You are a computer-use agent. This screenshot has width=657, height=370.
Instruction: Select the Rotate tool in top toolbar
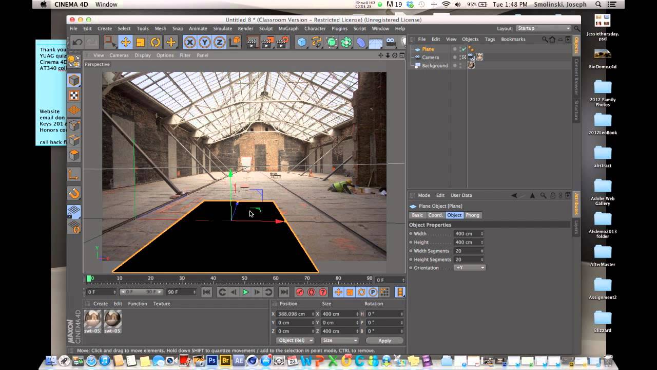coord(156,42)
